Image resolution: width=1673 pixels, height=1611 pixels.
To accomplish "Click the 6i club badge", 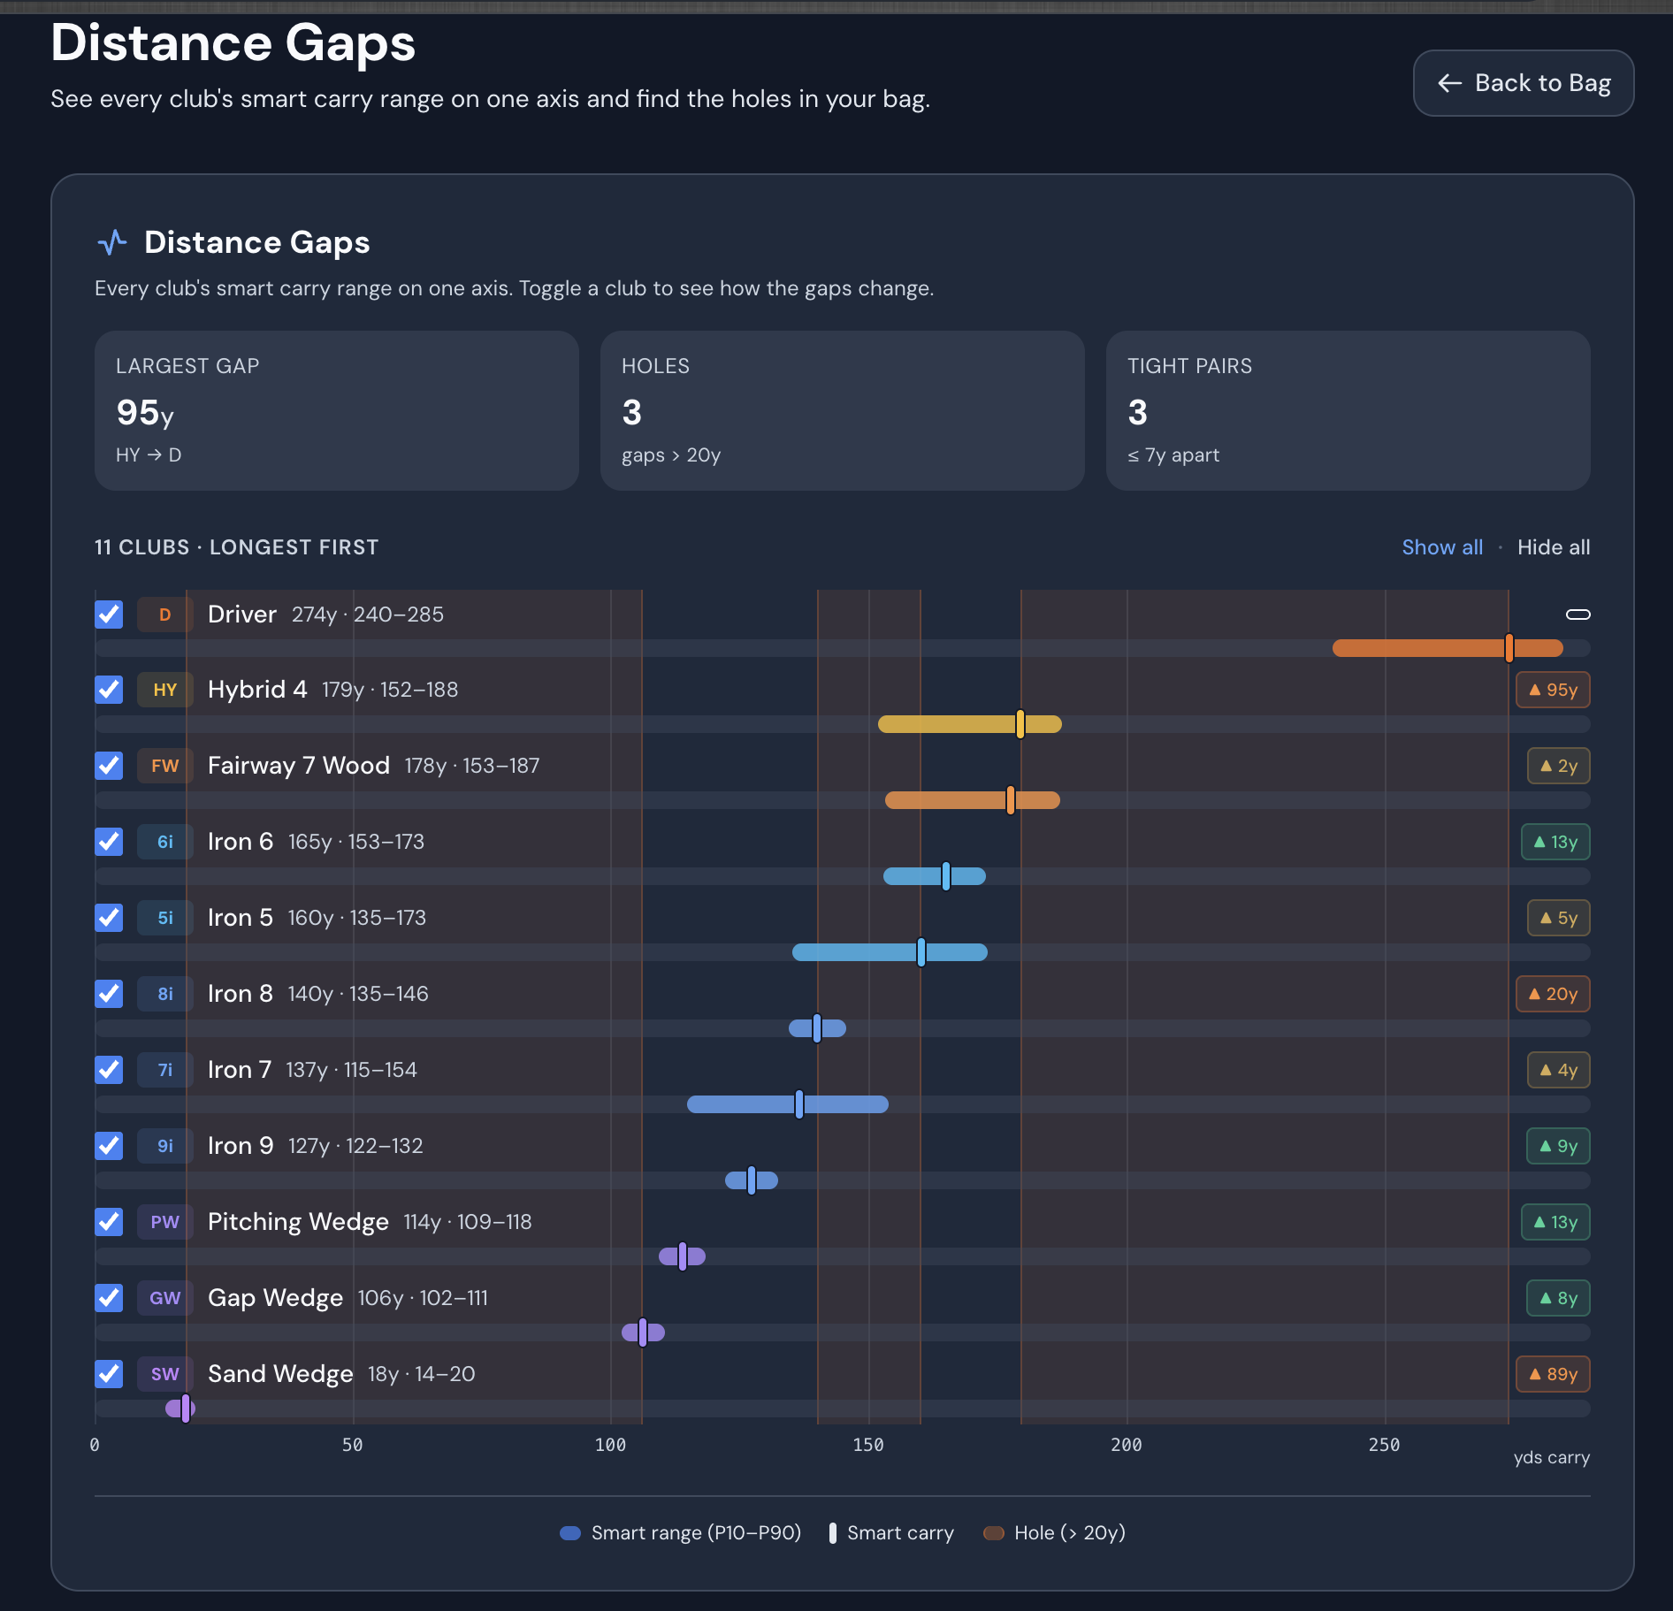I will click(165, 843).
